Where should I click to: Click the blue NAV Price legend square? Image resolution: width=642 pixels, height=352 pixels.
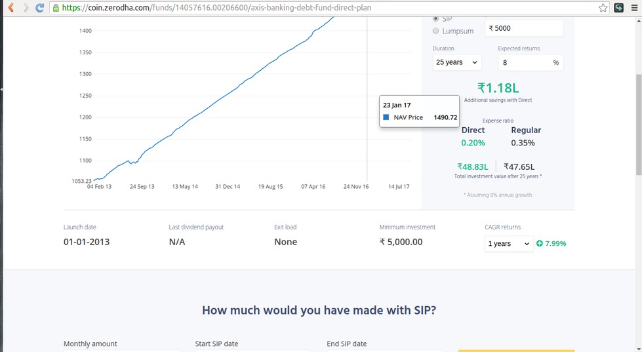386,117
